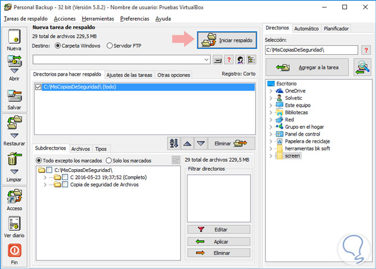Click Agregar a la tarea button
This screenshot has width=376, height=269.
(x=307, y=68)
